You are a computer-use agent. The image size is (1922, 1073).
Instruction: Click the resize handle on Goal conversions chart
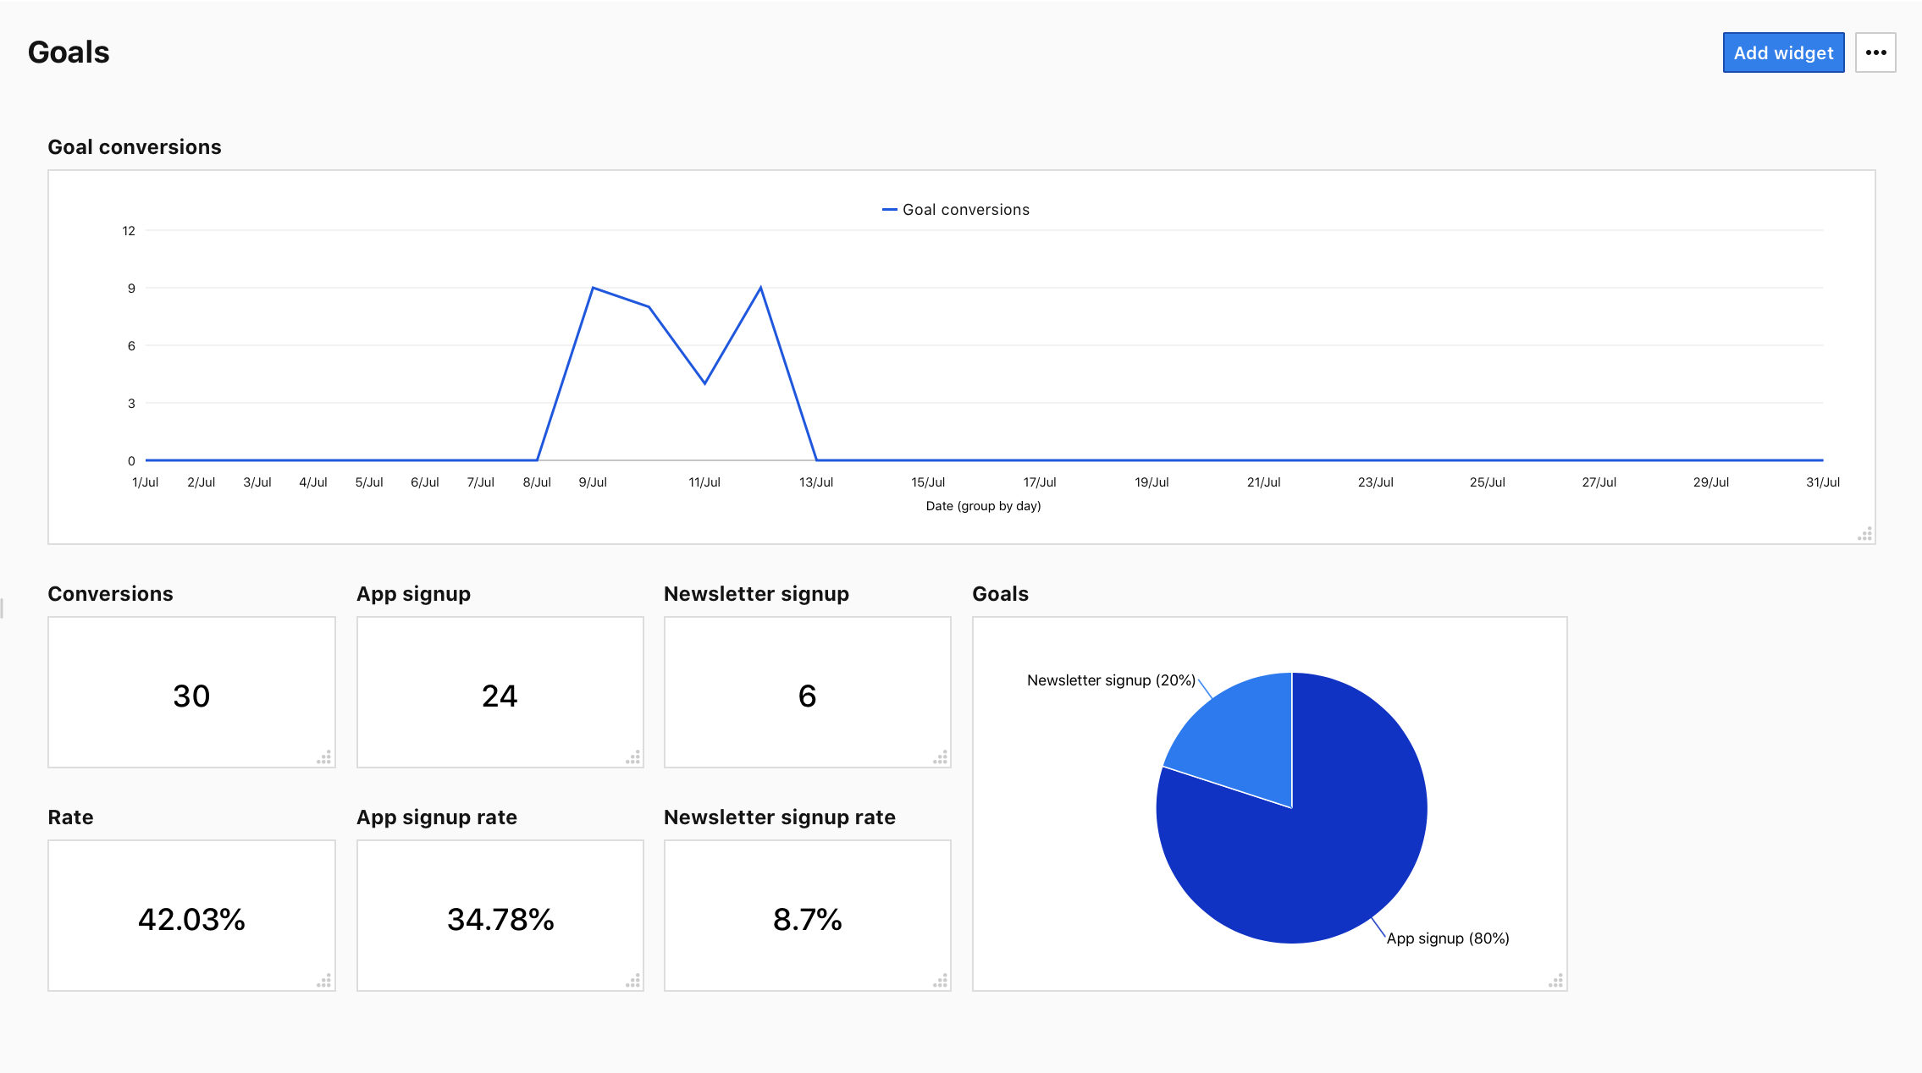pos(1864,533)
